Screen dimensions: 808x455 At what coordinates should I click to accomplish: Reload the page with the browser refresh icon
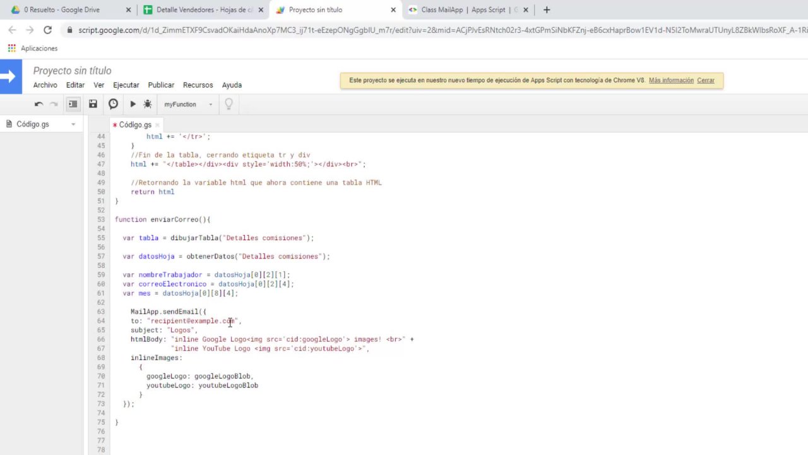pyautogui.click(x=47, y=30)
